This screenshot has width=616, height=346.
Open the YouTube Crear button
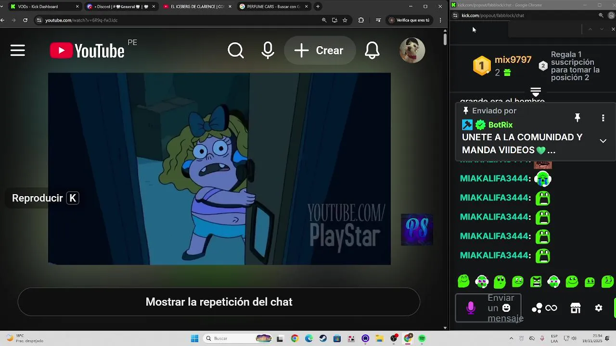tap(319, 50)
